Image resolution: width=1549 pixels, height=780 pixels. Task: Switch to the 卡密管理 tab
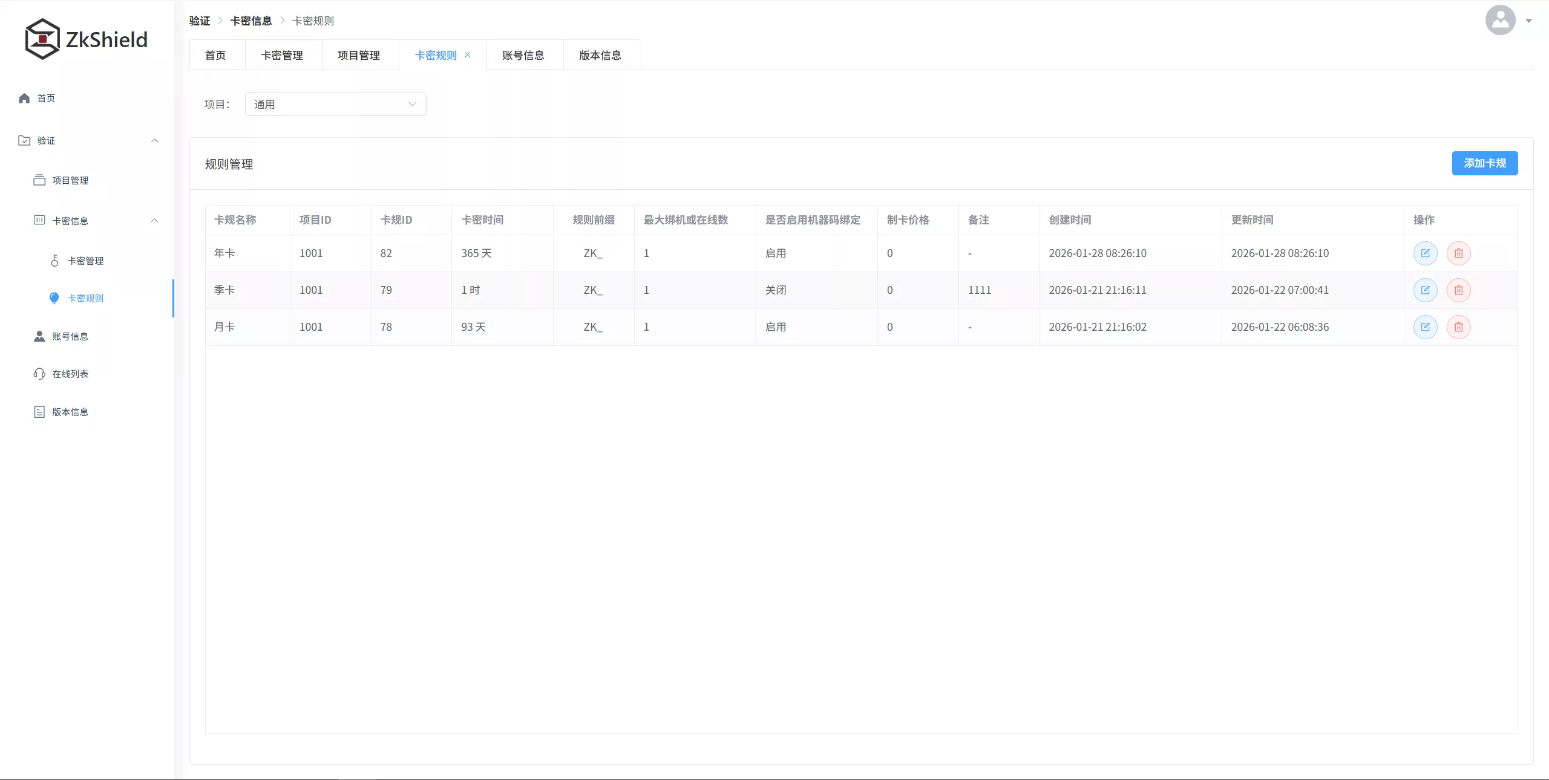(282, 55)
